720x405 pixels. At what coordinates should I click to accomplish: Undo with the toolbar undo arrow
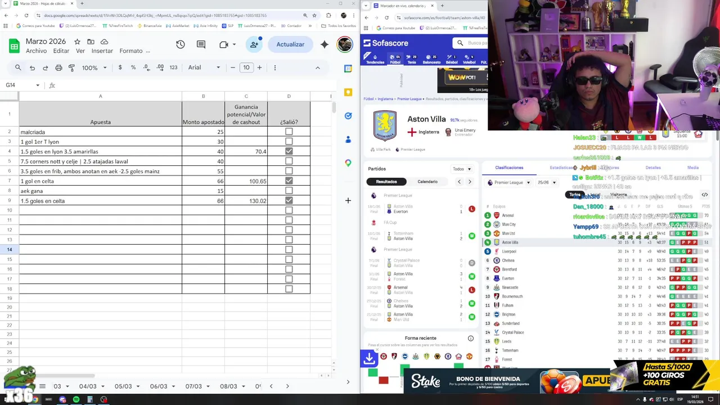32,67
